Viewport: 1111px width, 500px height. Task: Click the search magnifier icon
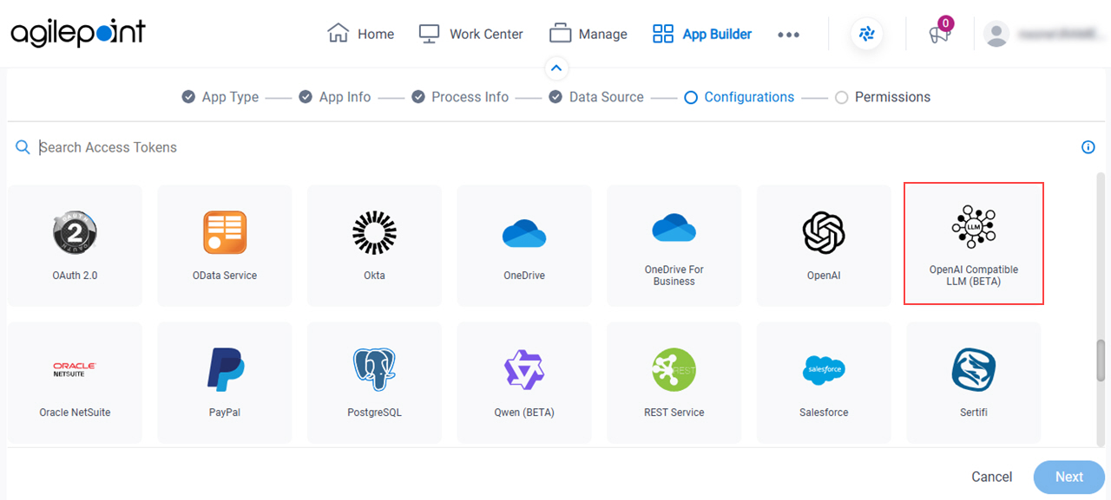[x=23, y=147]
